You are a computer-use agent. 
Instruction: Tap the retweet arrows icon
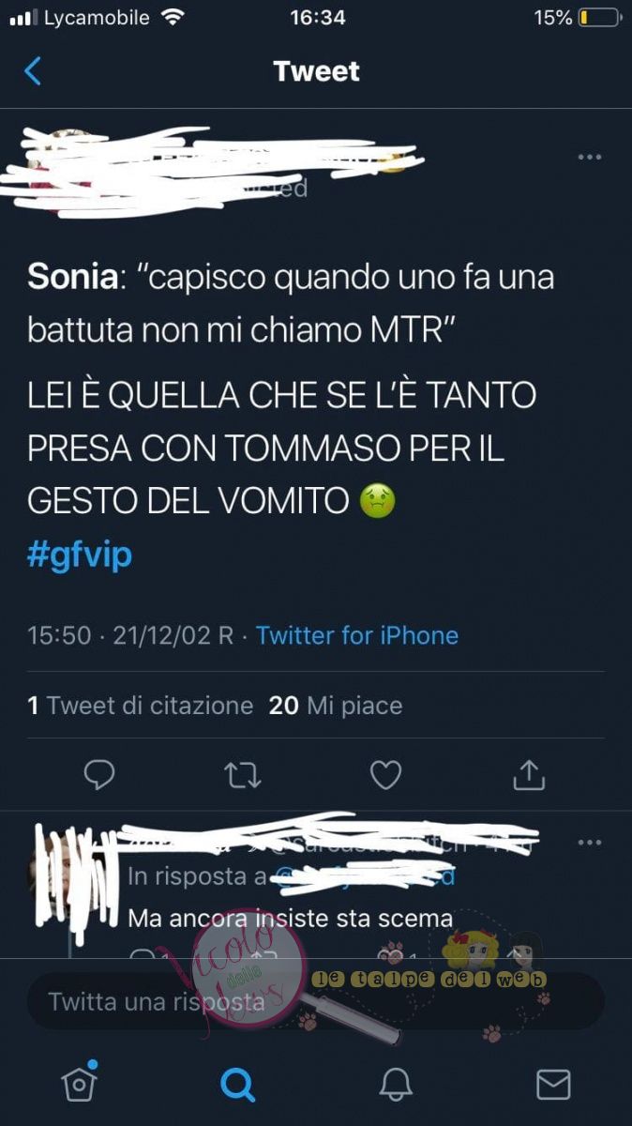[243, 774]
